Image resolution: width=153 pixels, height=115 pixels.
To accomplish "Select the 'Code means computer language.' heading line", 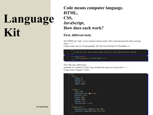I will click(x=93, y=8).
